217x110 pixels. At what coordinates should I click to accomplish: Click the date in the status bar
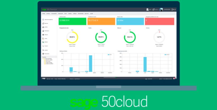tap(165, 79)
